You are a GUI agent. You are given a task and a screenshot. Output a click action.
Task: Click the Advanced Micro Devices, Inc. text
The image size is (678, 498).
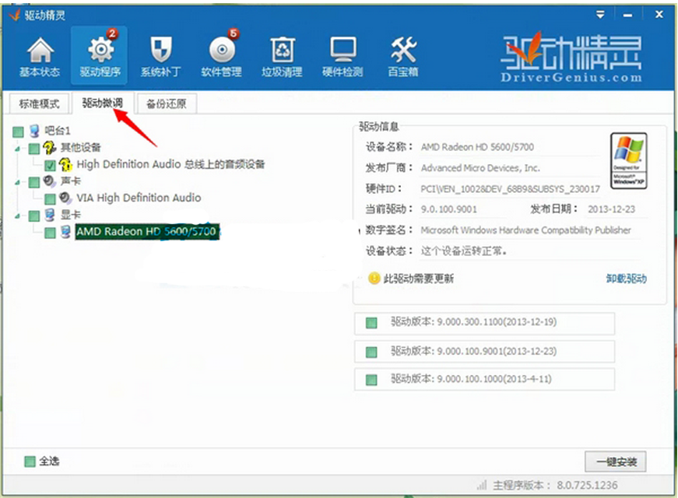click(480, 168)
